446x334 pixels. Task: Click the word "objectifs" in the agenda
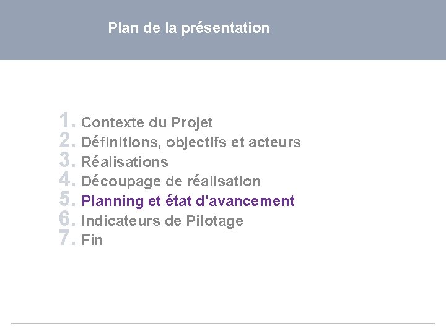click(x=196, y=142)
